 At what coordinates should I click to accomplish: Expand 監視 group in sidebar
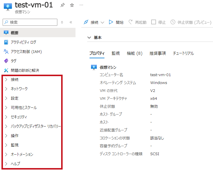(x=6, y=145)
